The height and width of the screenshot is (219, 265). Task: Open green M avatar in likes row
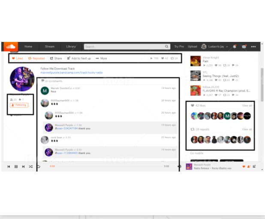tap(227, 116)
